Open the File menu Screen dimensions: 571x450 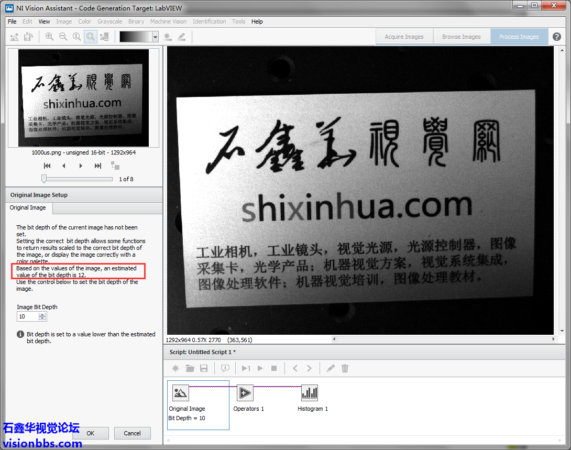(12, 21)
